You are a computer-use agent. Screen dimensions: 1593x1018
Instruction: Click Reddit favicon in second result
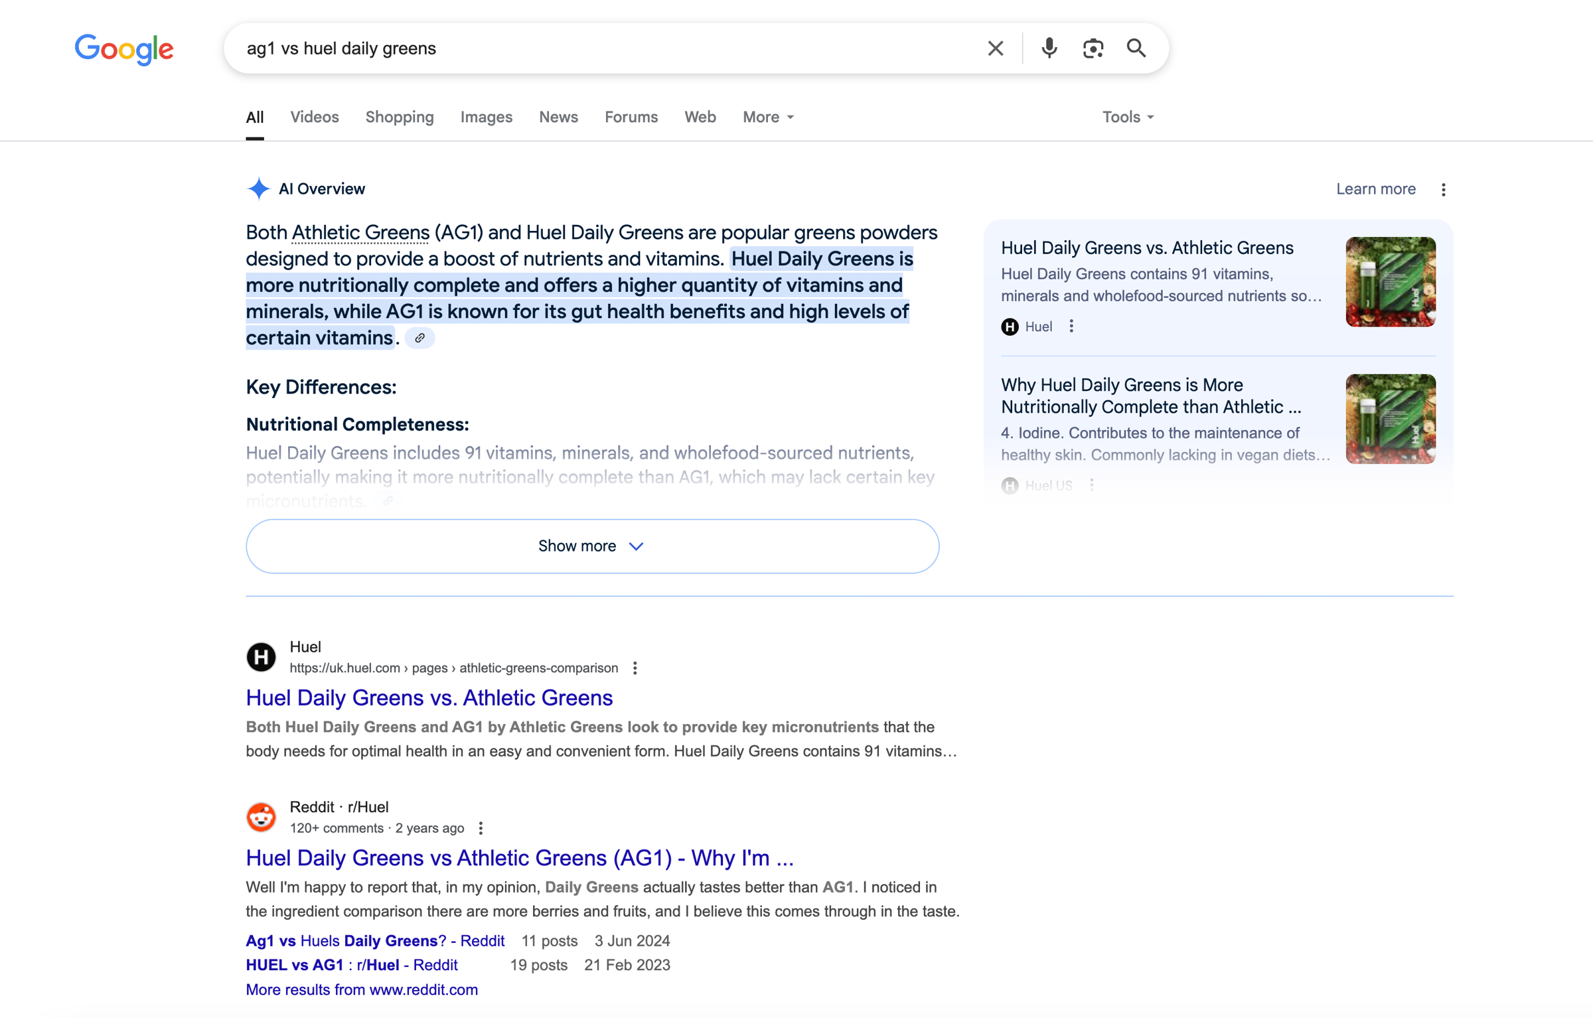pos(262,817)
